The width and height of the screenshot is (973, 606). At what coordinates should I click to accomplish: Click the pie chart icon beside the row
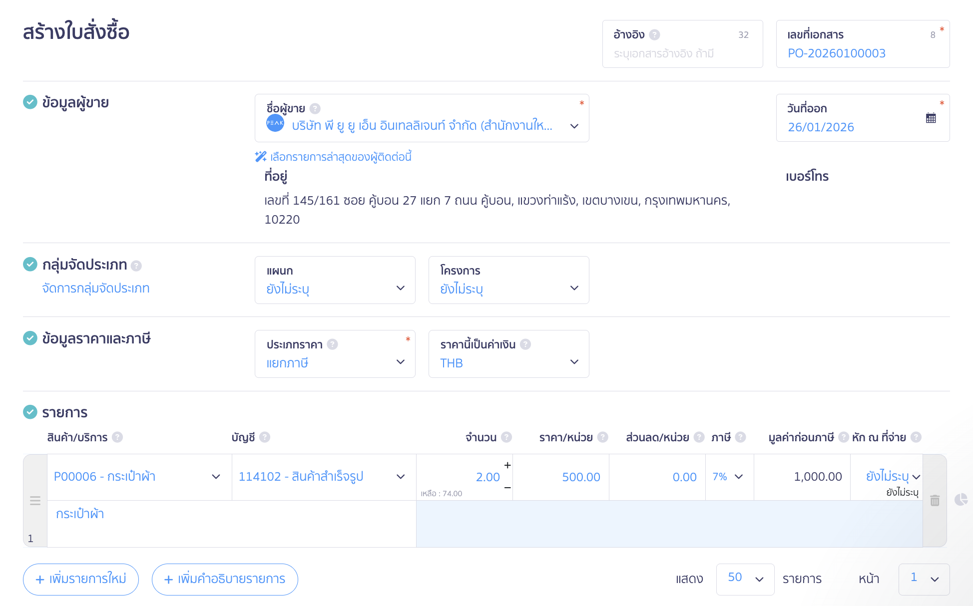tap(961, 500)
